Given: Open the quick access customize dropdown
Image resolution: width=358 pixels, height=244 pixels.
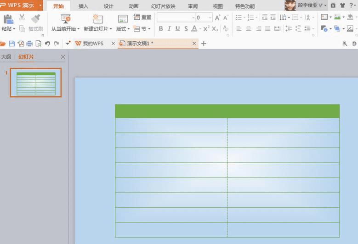Looking at the screenshot, I should click(68, 43).
